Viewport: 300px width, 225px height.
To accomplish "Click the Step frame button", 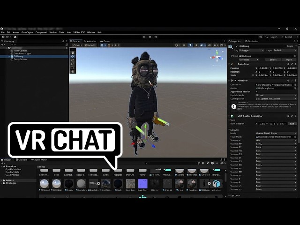I will point(156,37).
